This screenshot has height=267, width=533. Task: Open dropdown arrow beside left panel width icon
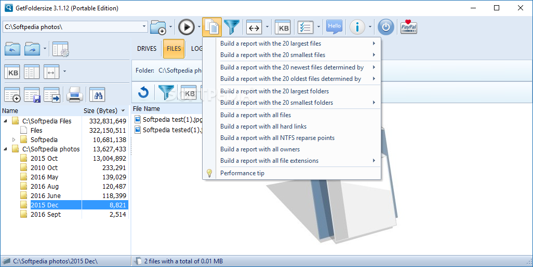click(x=64, y=72)
